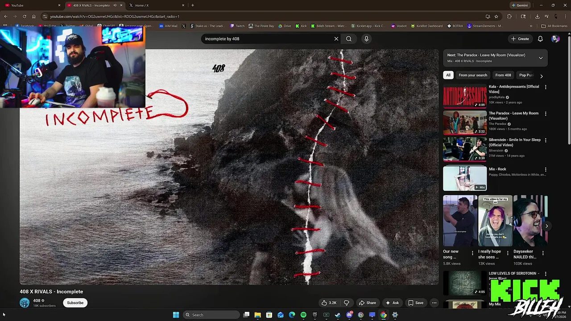
Task: Expand bookmarks bar overflow chevron
Action: click(531, 26)
